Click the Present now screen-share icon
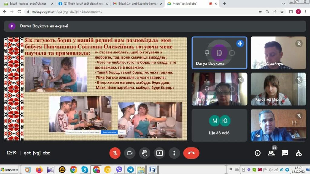Image resolution: width=310 pixels, height=174 pixels. [159, 153]
